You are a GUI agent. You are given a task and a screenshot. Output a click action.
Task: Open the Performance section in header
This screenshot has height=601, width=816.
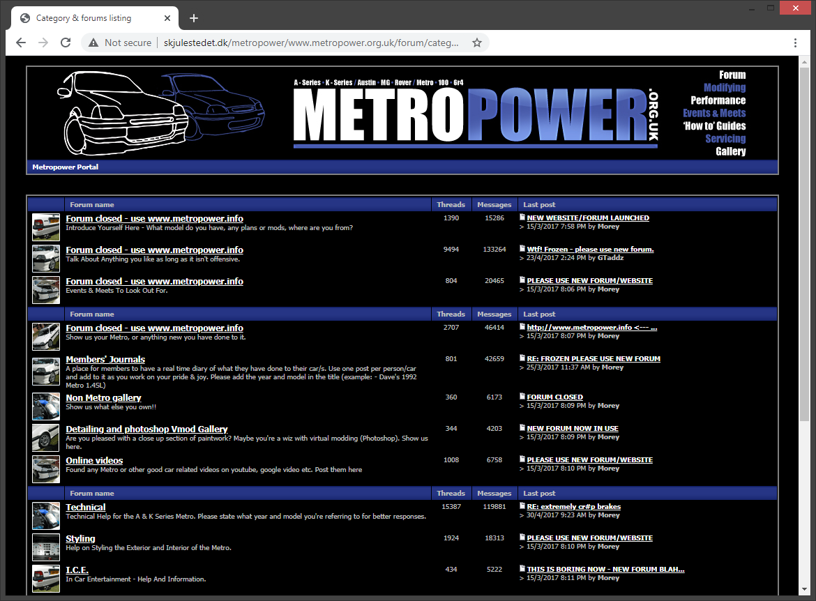coord(718,100)
